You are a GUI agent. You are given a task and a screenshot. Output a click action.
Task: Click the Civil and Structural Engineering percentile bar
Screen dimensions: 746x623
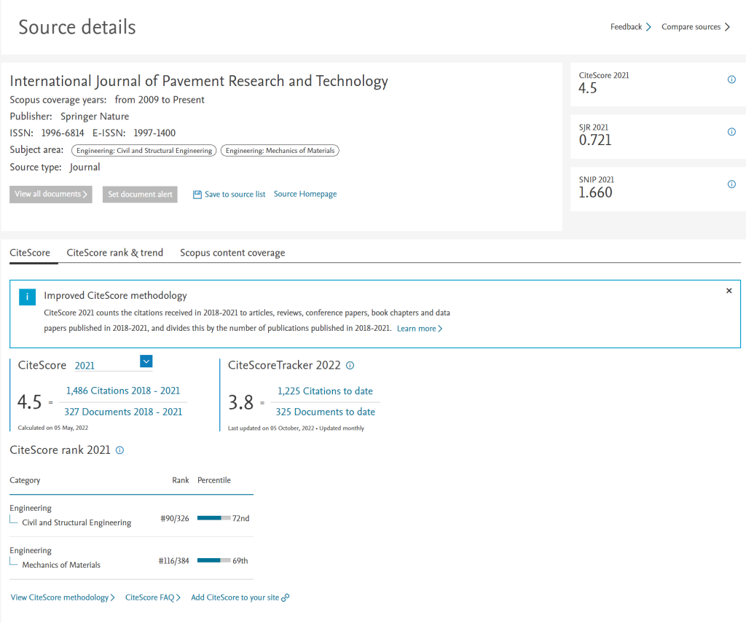tap(213, 518)
